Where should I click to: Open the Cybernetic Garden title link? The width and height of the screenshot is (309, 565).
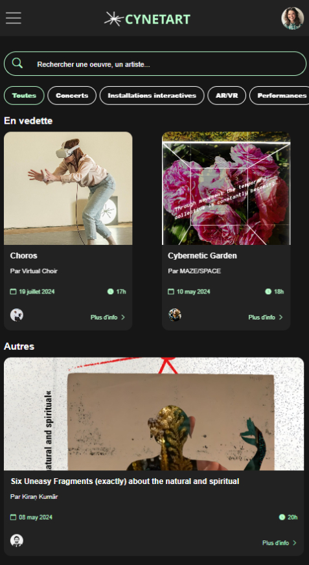[202, 256]
